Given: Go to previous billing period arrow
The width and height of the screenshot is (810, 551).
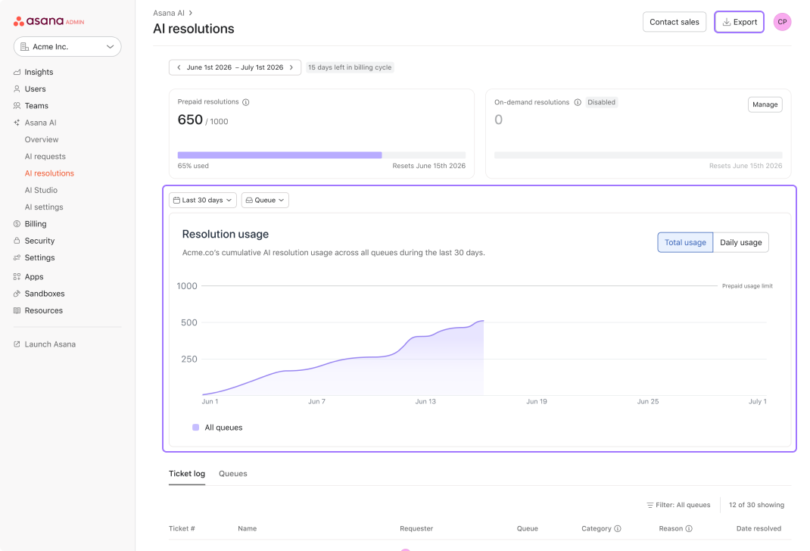Looking at the screenshot, I should [x=179, y=67].
